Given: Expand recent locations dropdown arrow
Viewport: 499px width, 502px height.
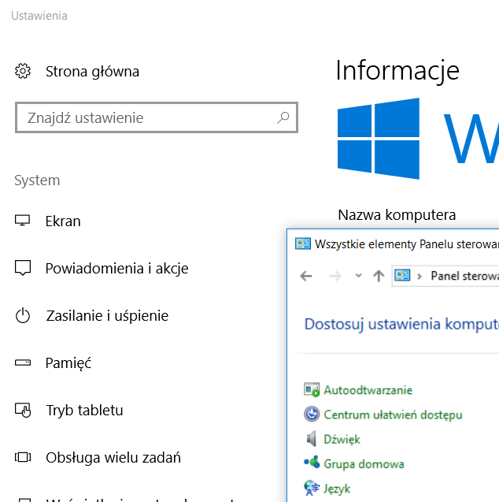Looking at the screenshot, I should coord(358,276).
